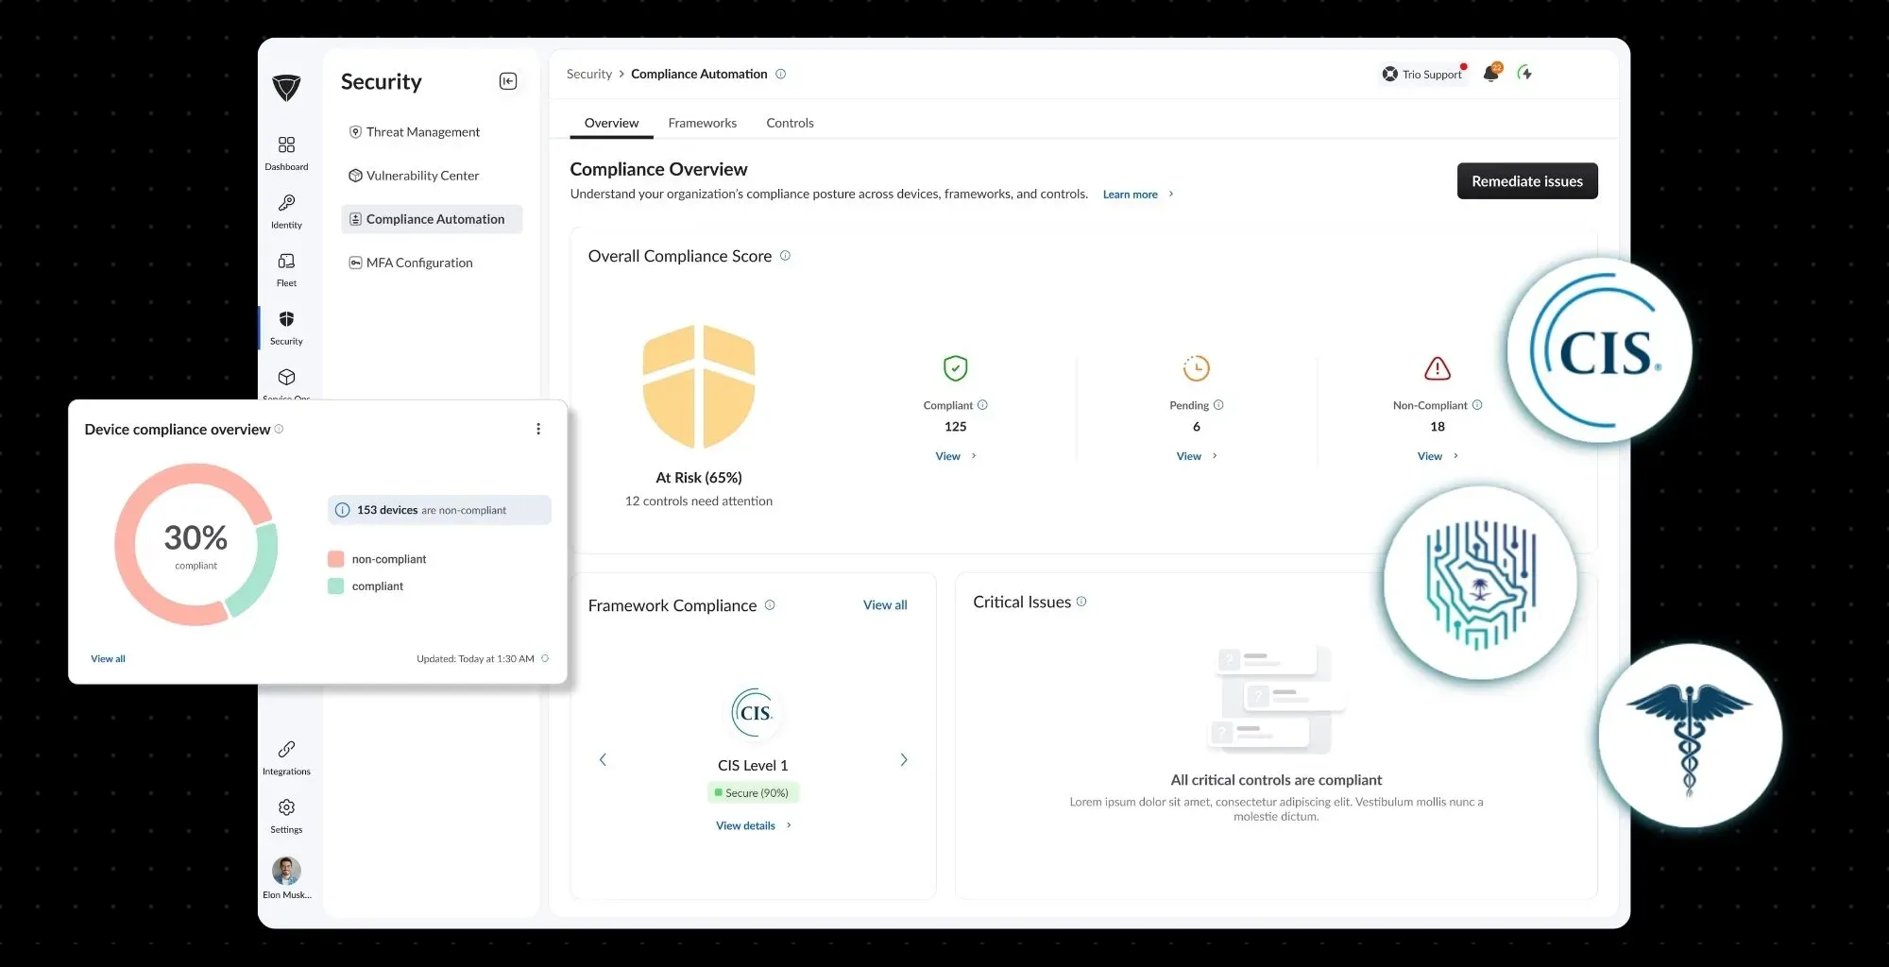1889x967 pixels.
Task: Click the non-compliant legend color swatch
Action: click(335, 559)
